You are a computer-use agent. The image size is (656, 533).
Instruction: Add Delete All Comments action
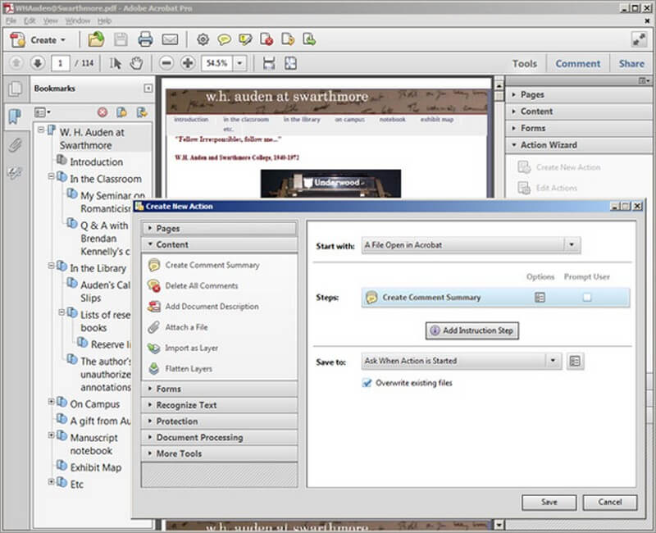(x=193, y=286)
